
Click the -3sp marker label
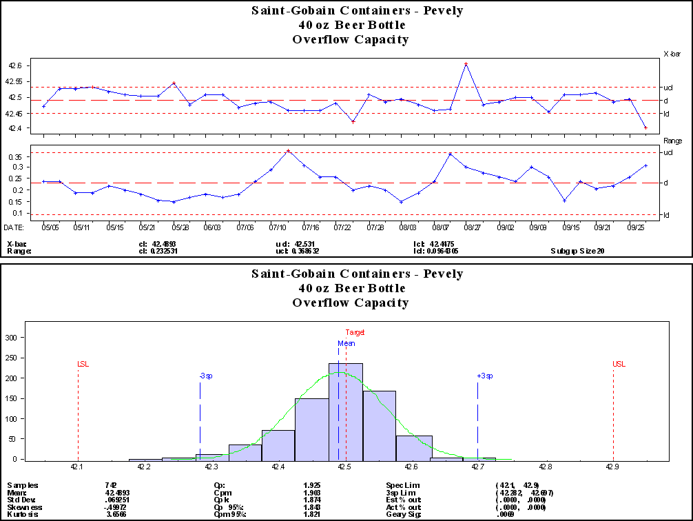(x=205, y=376)
